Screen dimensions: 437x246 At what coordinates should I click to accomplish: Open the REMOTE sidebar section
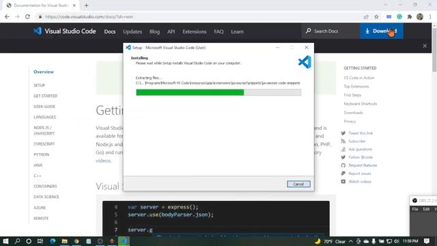[x=41, y=219]
